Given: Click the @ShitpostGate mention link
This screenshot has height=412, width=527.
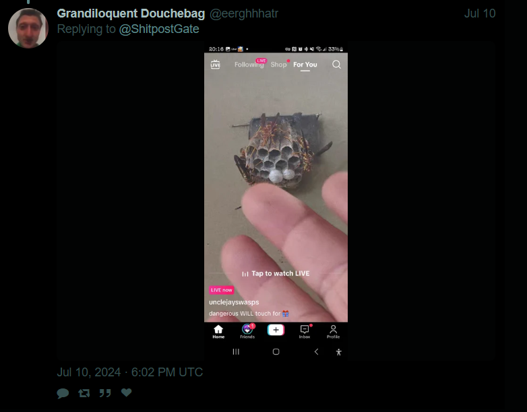Looking at the screenshot, I should pos(159,29).
